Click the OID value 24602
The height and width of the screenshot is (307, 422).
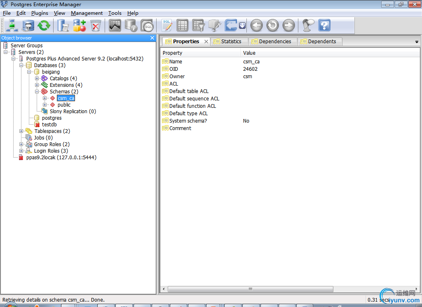pos(250,69)
